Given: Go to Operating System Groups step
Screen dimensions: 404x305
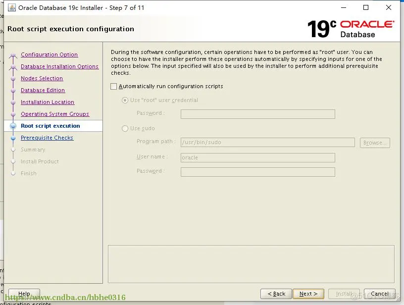Looking at the screenshot, I should pyautogui.click(x=55, y=114).
